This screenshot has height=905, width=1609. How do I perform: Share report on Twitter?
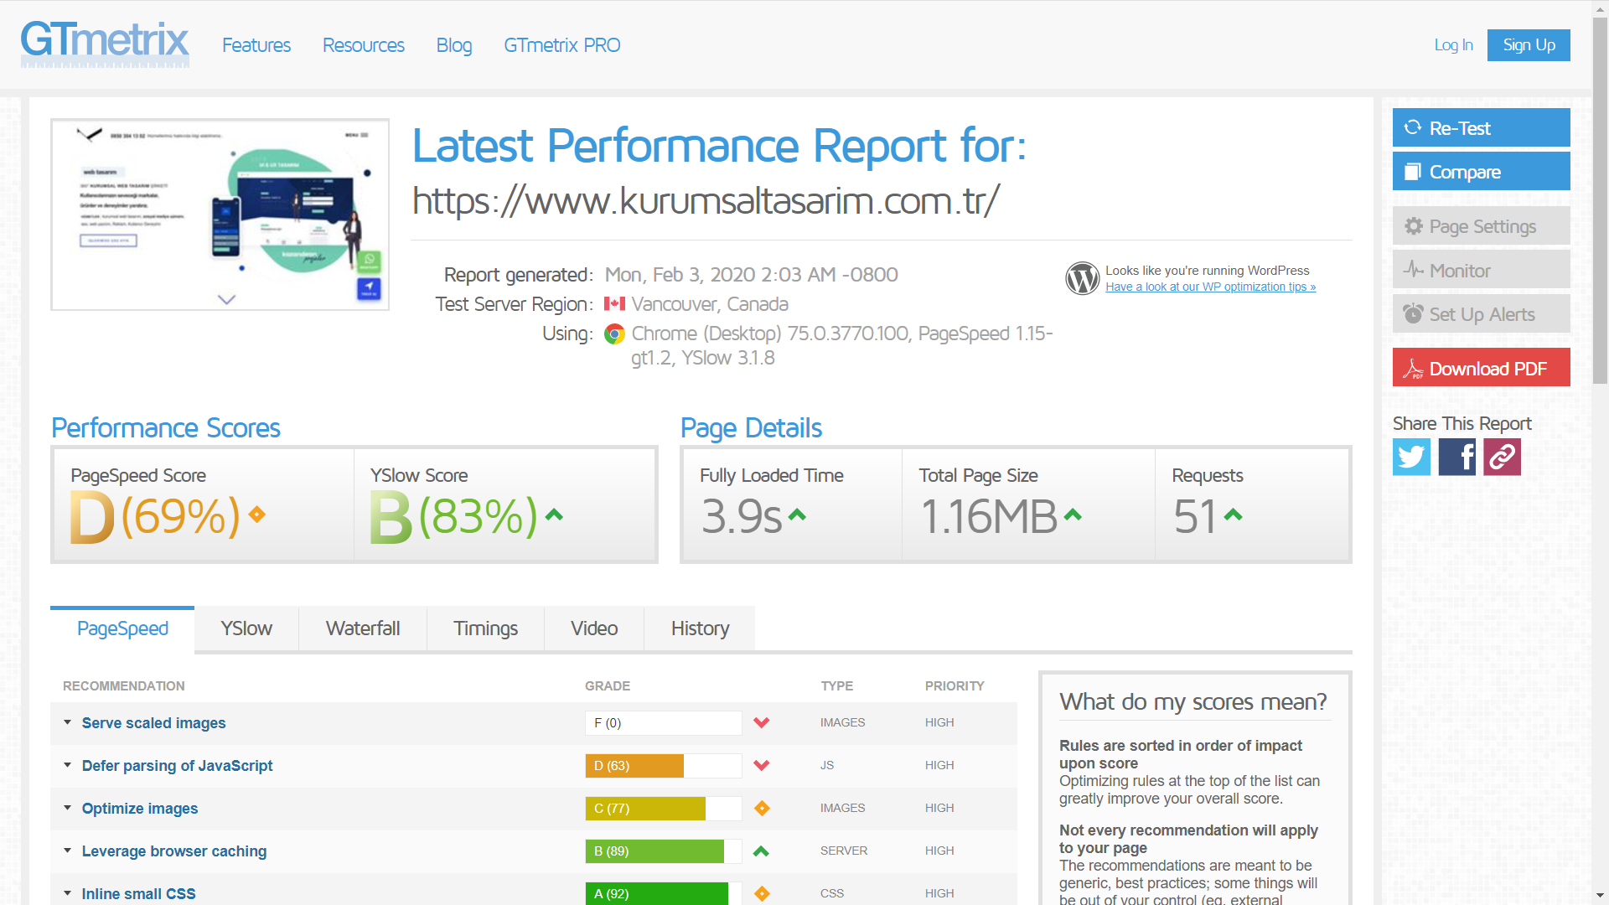(1411, 458)
